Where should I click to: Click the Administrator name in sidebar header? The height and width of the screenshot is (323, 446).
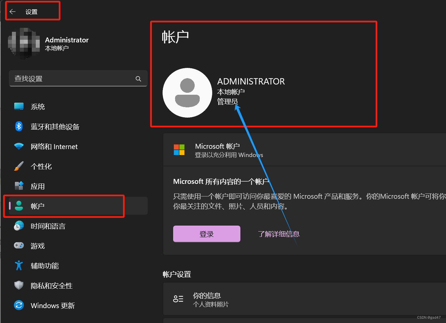[x=67, y=40]
